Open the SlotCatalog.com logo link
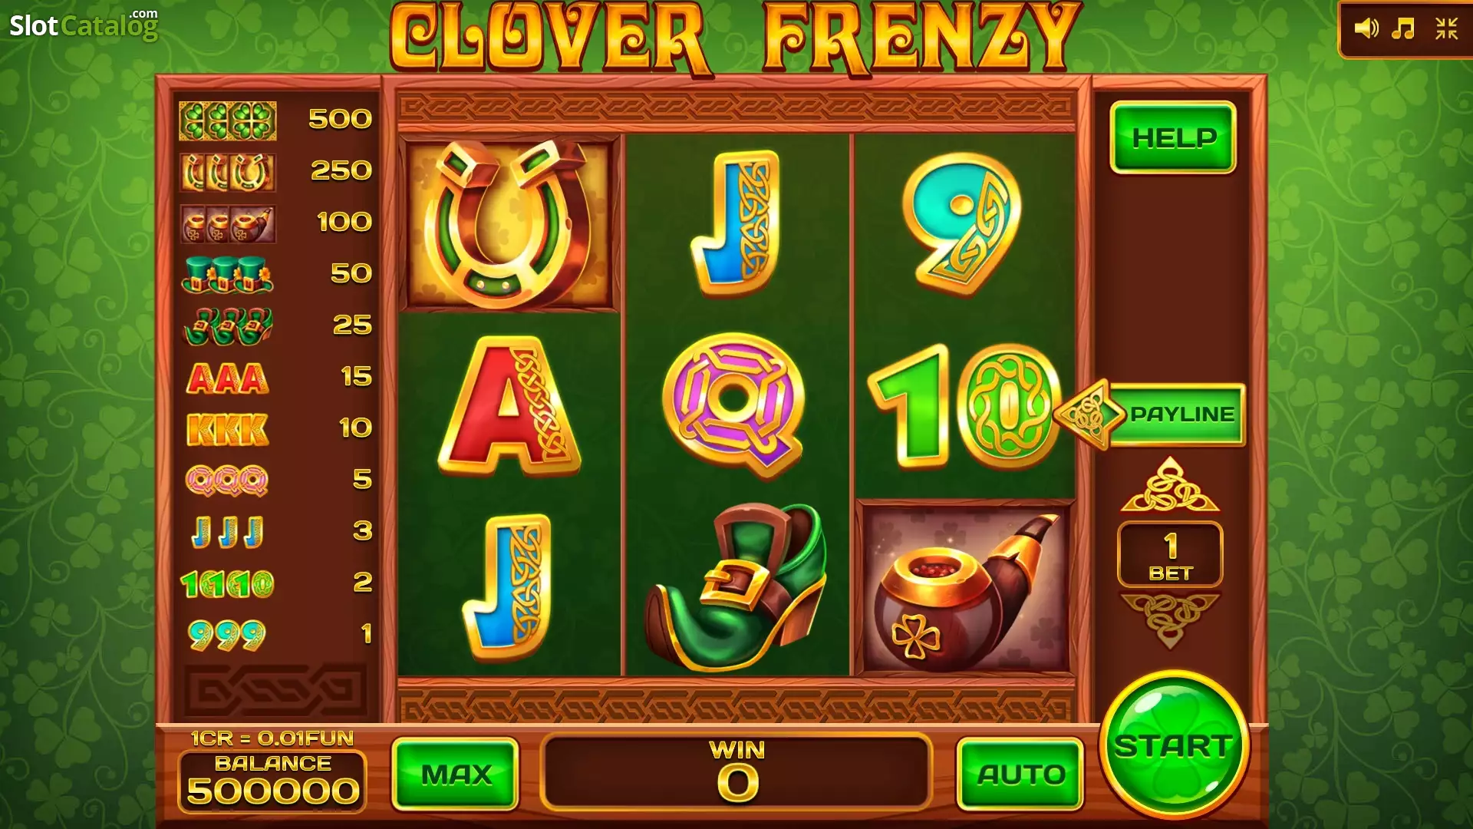This screenshot has height=829, width=1473. coord(84,25)
